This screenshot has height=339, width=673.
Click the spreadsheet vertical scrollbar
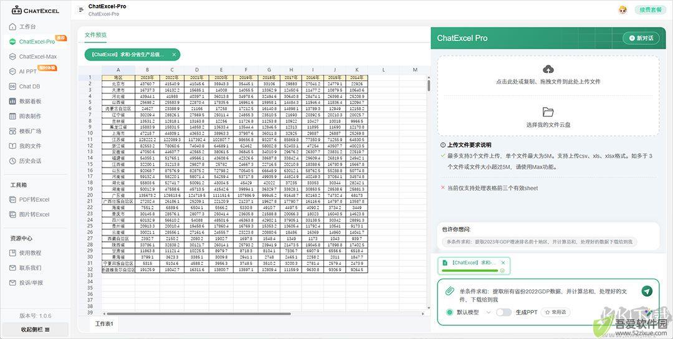coord(428,85)
